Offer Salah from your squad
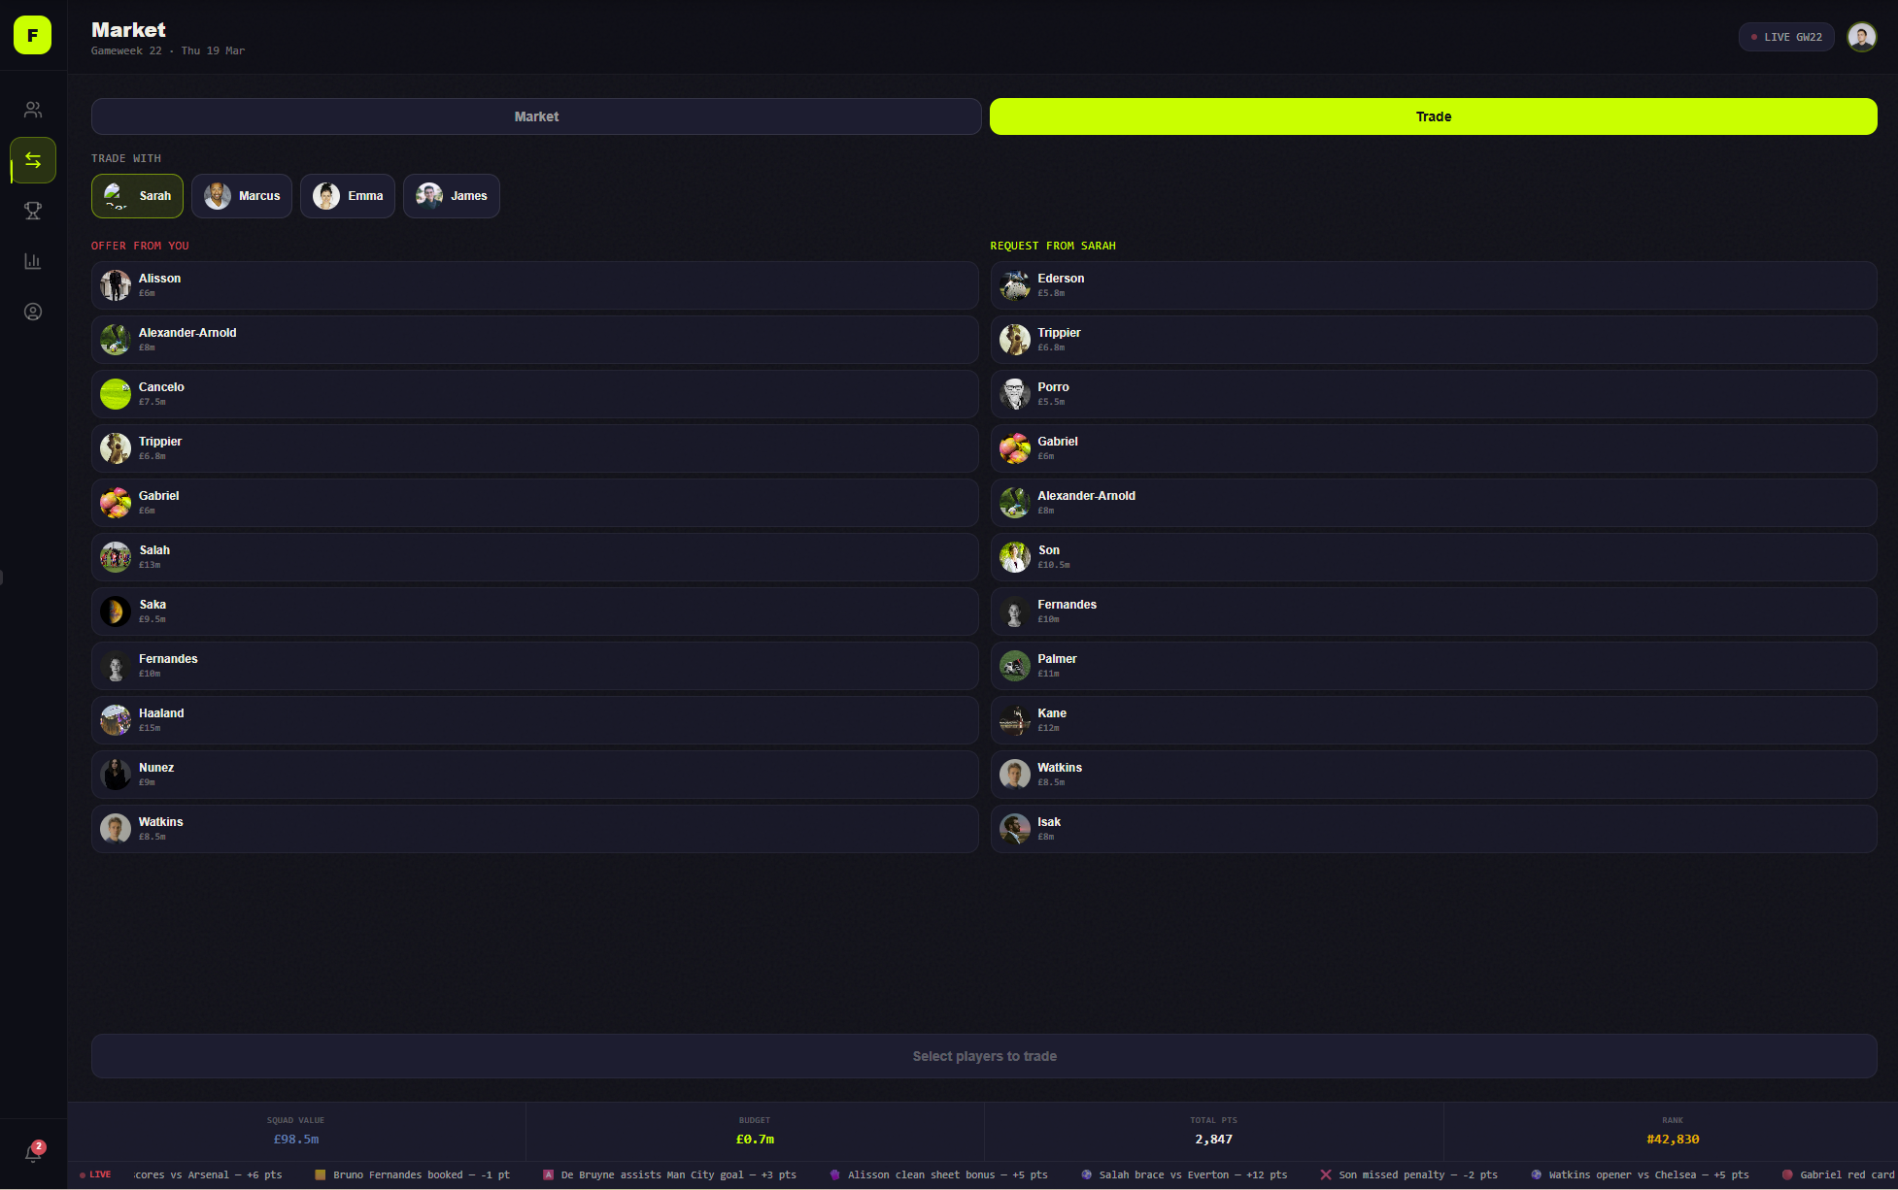This screenshot has width=1898, height=1190. 534,557
